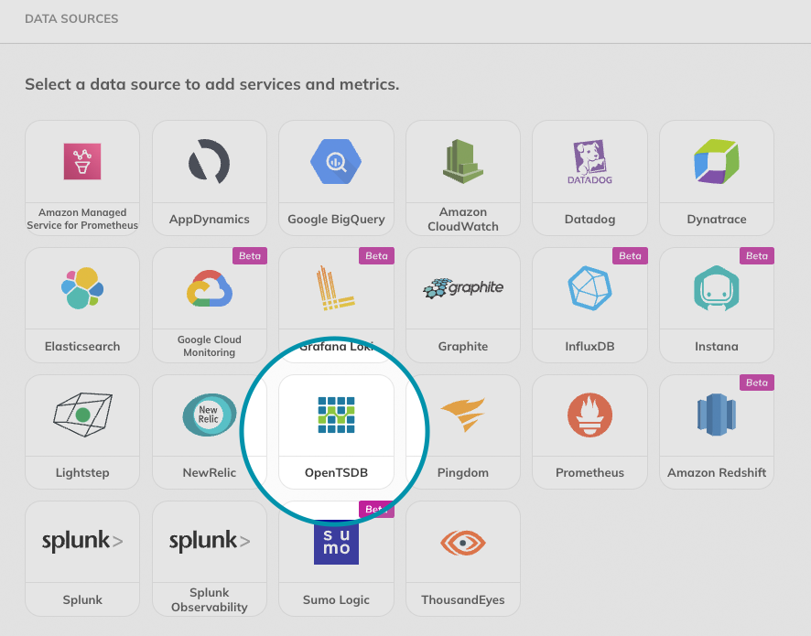
Task: Choose the Google BigQuery icon
Action: pos(336,162)
